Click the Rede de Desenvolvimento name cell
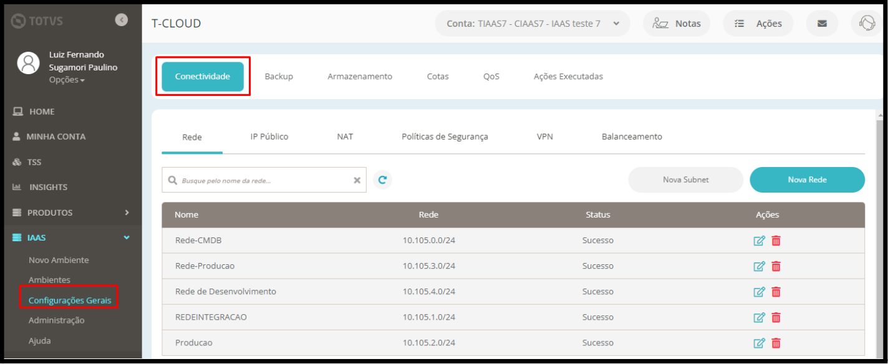The height and width of the screenshot is (364, 888). [226, 292]
